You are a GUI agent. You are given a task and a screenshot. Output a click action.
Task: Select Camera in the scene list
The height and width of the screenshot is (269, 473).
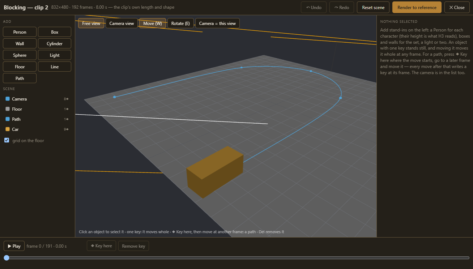[37, 99]
